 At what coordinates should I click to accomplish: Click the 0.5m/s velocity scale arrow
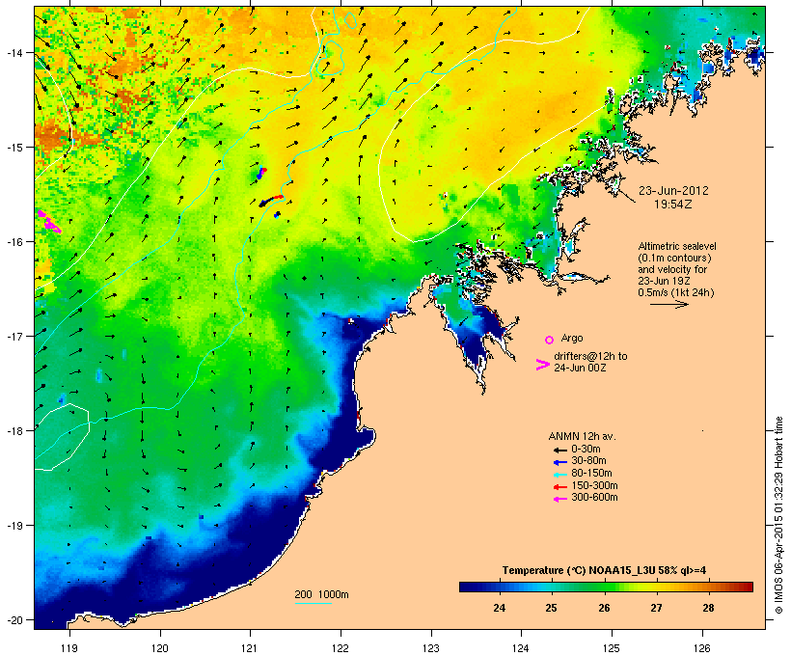click(668, 304)
